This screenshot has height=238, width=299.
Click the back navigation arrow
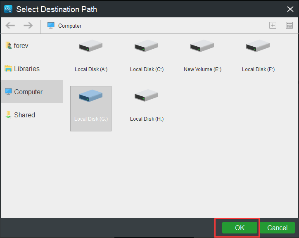[x=10, y=26]
